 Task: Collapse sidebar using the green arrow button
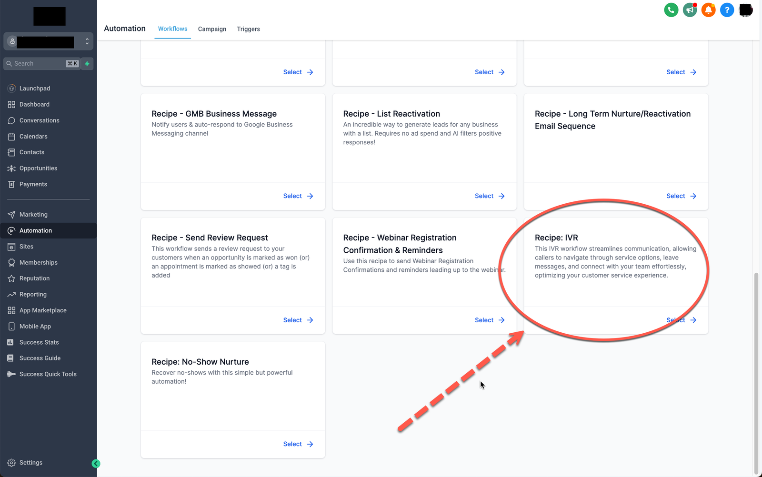click(96, 464)
